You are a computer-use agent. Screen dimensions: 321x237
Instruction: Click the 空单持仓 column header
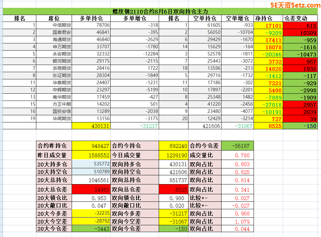[x=205, y=18]
